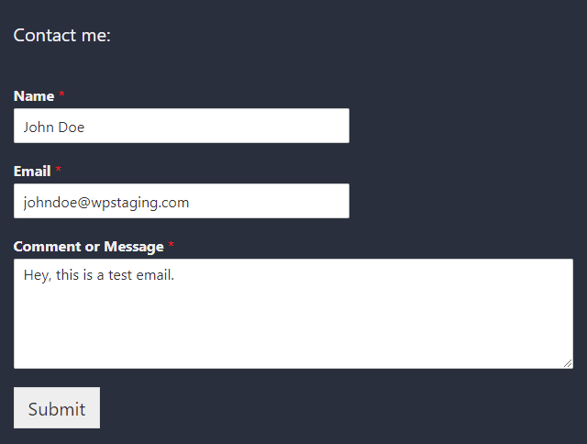Click the Email field label

tap(32, 172)
